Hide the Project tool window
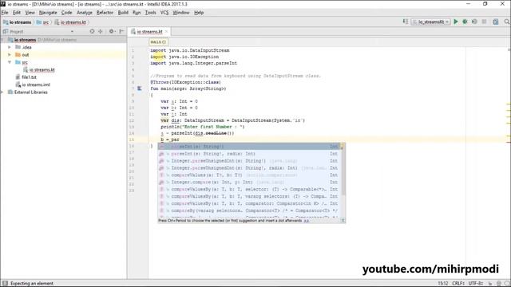The image size is (511, 287). click(121, 31)
